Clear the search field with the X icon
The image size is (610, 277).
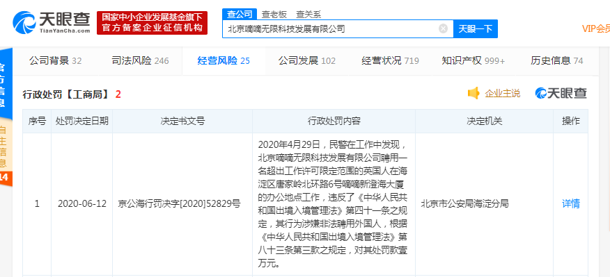(443, 28)
